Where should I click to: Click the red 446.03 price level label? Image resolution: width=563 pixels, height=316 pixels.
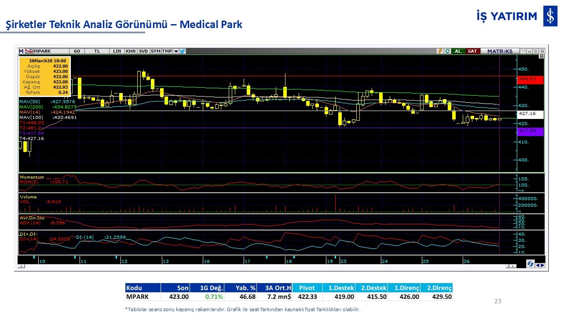(x=530, y=79)
